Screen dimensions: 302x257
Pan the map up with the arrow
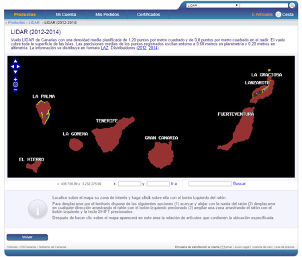(x=15, y=61)
